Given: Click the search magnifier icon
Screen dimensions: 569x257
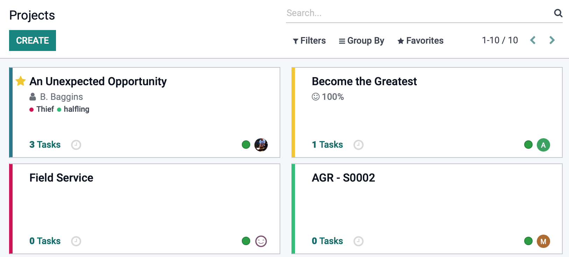Looking at the screenshot, I should [x=558, y=13].
